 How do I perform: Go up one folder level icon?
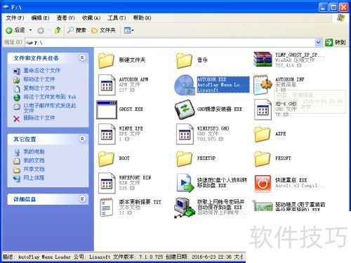58,30
